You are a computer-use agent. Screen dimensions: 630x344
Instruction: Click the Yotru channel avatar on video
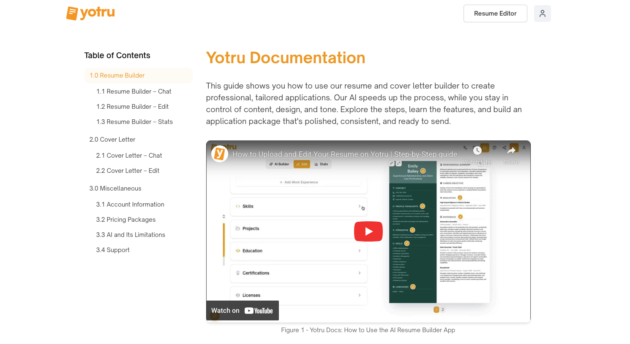pos(220,154)
